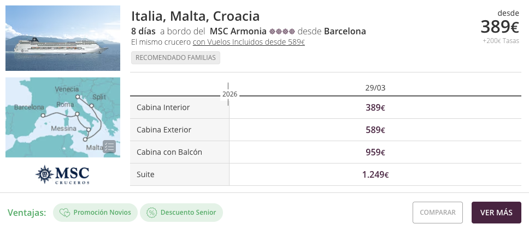Click the heart icon in Promoción Novios

65,213
